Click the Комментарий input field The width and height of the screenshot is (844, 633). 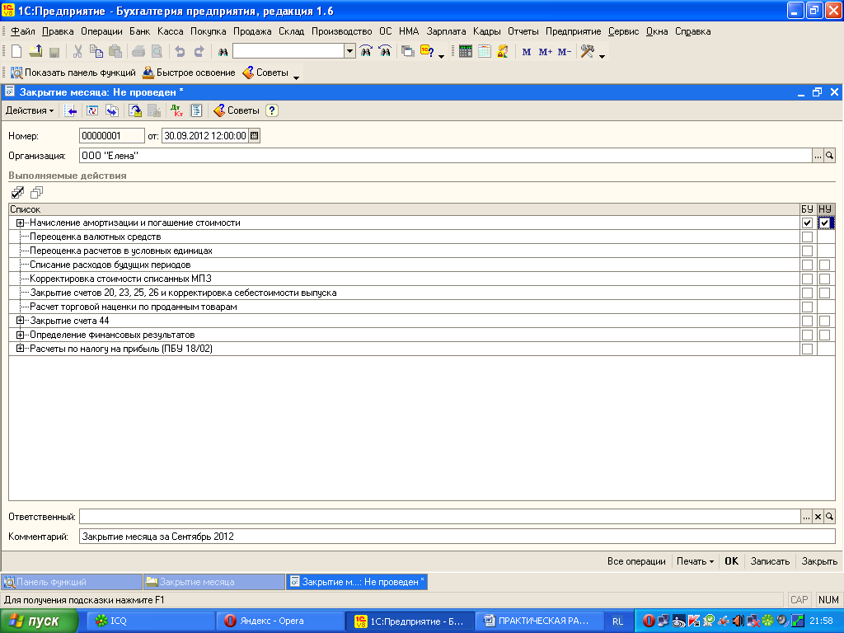(x=457, y=537)
